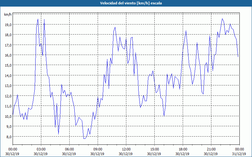
Task: Click the 'km/h' axis unit label
Action: point(8,14)
